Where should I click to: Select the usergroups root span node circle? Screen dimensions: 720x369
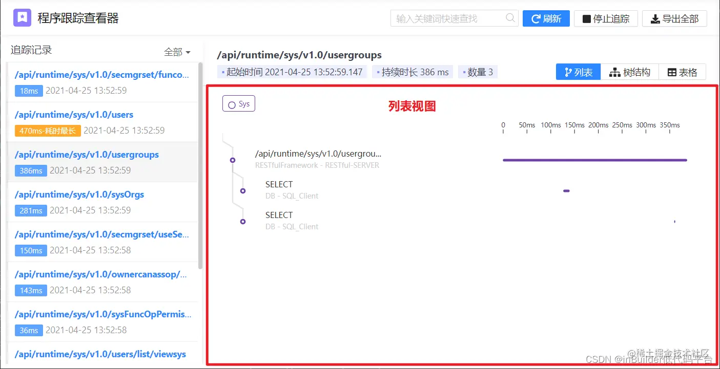(x=233, y=160)
